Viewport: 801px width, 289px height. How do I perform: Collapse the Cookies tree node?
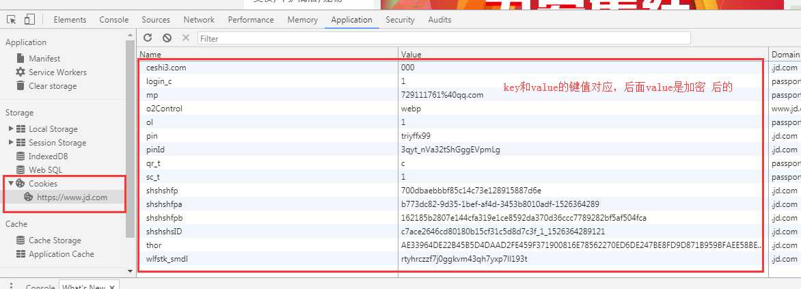tap(11, 183)
